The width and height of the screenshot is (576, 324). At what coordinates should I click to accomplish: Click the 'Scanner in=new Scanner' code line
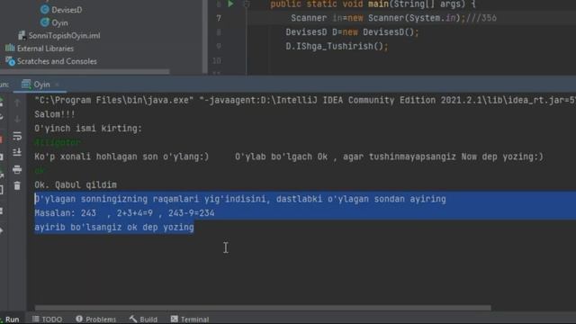393,18
